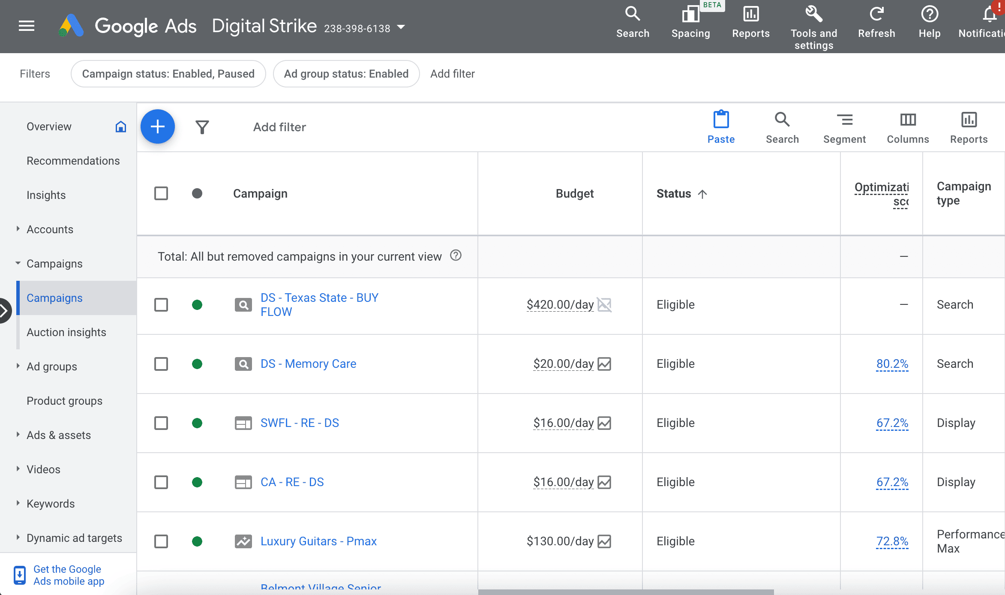Image resolution: width=1005 pixels, height=595 pixels.
Task: Open table Reports icon
Action: click(x=969, y=127)
